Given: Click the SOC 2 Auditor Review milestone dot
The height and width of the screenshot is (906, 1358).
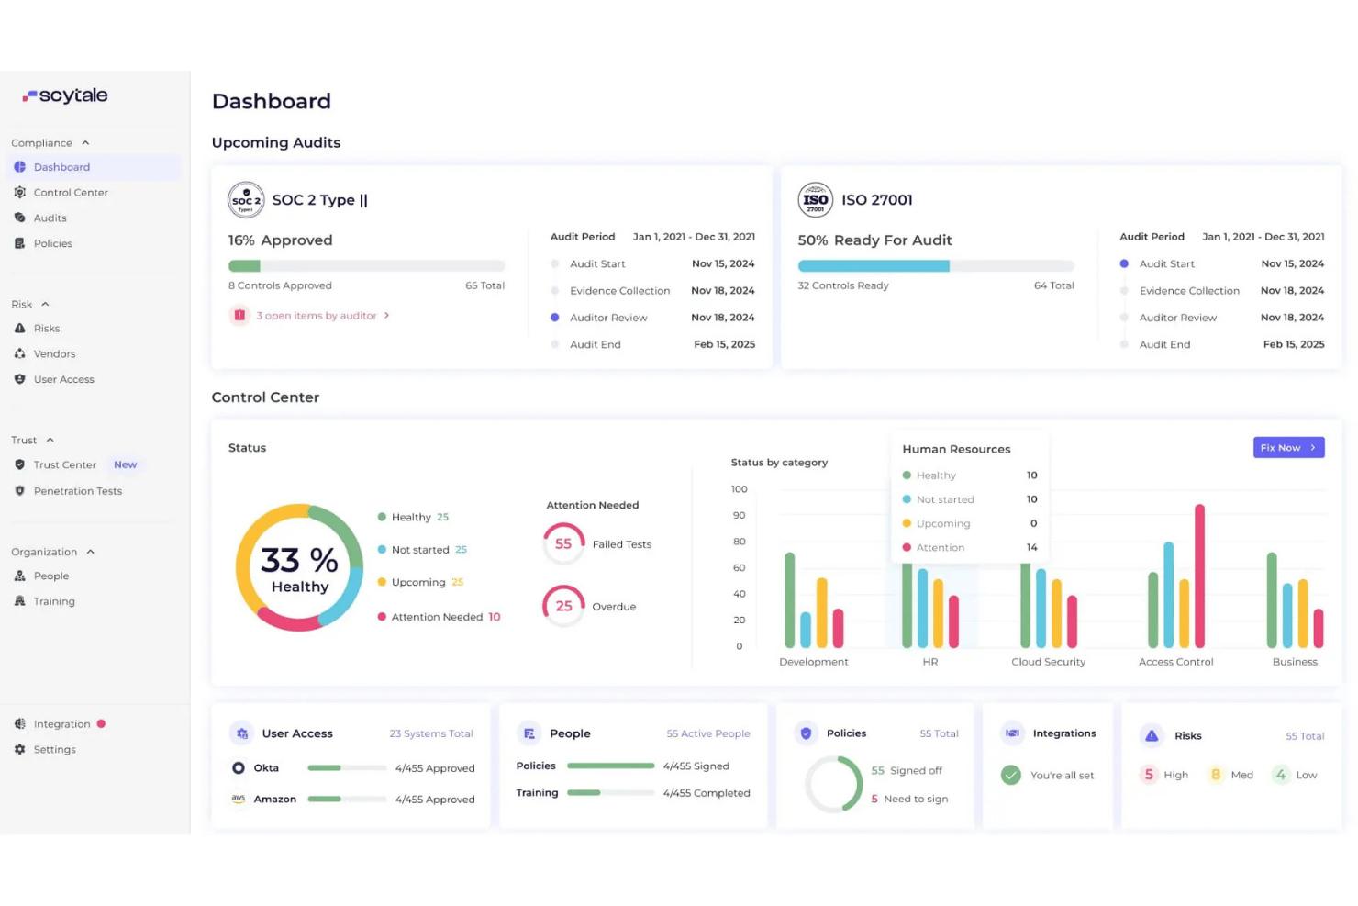Looking at the screenshot, I should pos(555,318).
